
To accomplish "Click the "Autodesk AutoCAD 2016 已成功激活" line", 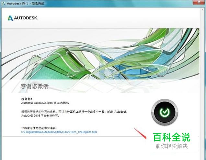I will click(45, 103).
